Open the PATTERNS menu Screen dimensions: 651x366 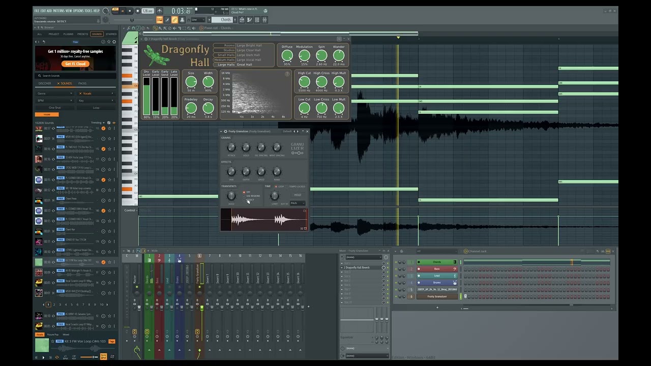click(58, 11)
